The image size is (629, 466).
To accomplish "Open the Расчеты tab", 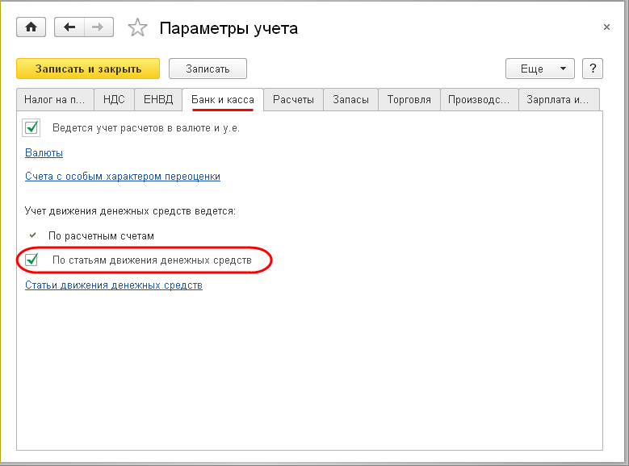I will 293,100.
